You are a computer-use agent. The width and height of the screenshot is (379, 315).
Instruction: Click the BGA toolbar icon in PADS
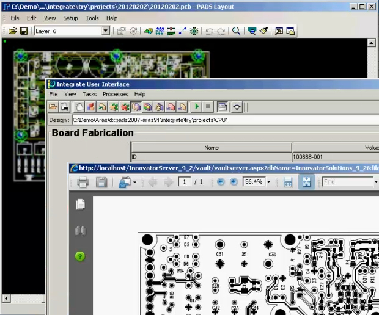194,31
